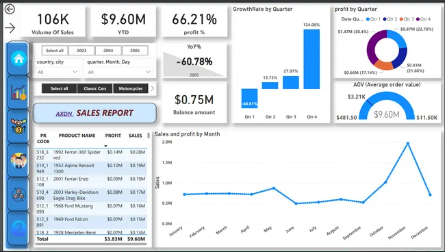The image size is (445, 252).
Task: Open the products boxes sidebar icon
Action: (18, 194)
